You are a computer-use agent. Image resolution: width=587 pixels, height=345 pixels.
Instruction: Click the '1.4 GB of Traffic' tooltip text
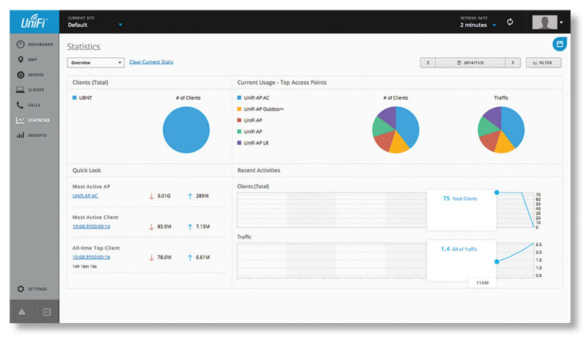click(x=459, y=249)
